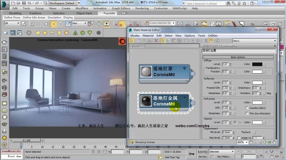Viewport: 286px width, 160px height.
Task: Click the Corona logo in viewport
Action: (x=122, y=42)
